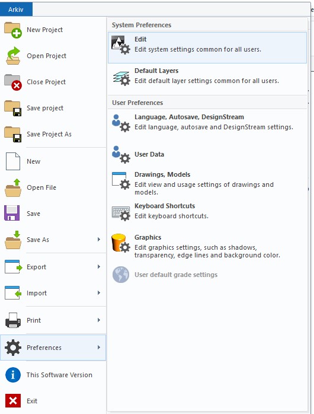314x414 pixels.
Task: Open Graphics settings cylinder icon
Action: click(121, 243)
